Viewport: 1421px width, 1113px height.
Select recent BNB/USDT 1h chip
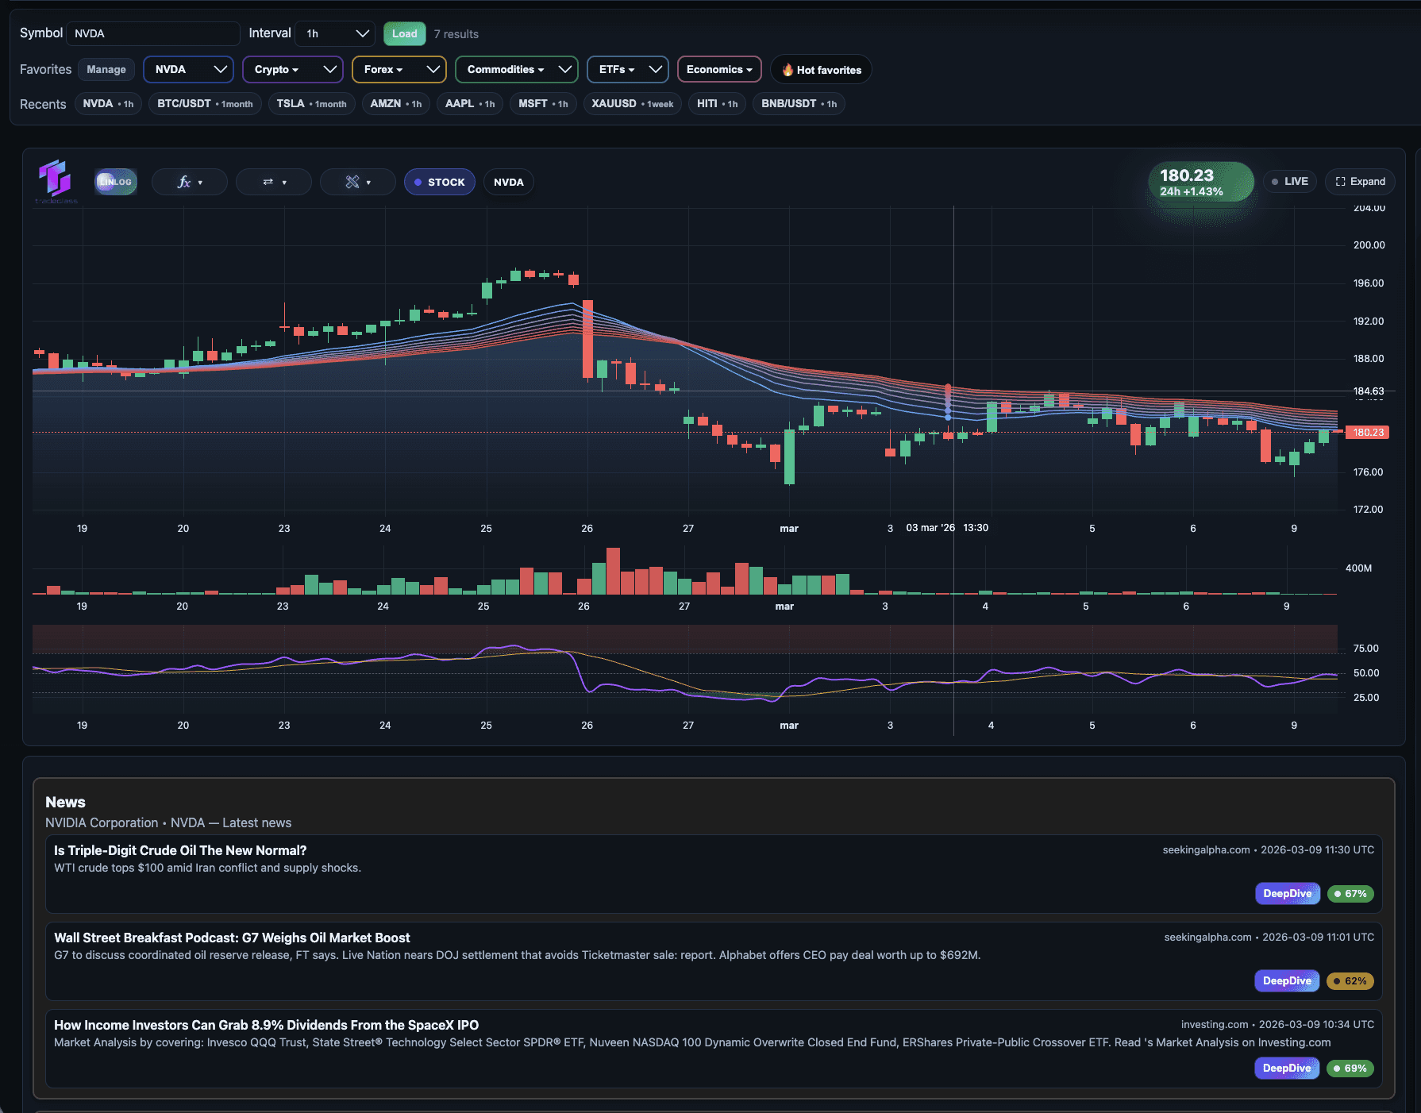pos(799,103)
